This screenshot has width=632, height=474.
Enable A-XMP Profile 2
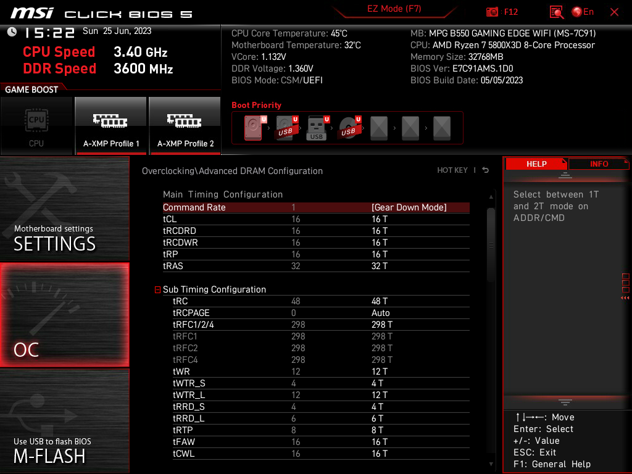pos(185,126)
